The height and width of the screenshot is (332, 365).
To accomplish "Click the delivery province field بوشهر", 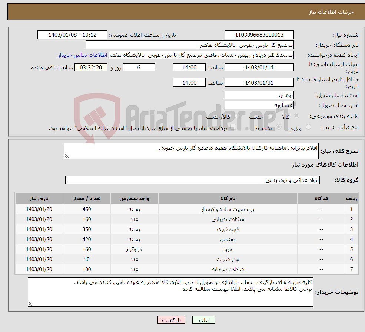I will click(259, 95).
